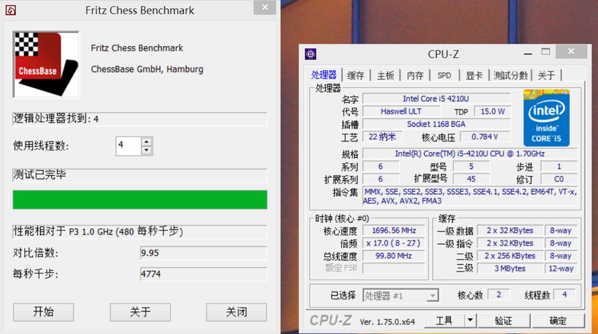Open the 处理器 #1 selection dropdown

[x=401, y=296]
